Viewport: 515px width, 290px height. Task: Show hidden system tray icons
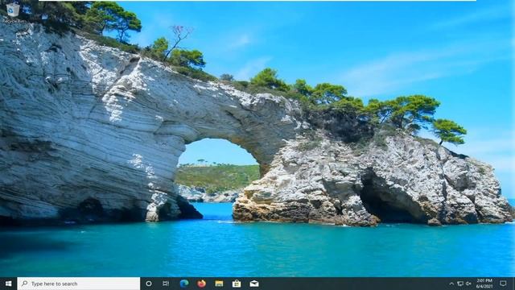coord(451,284)
